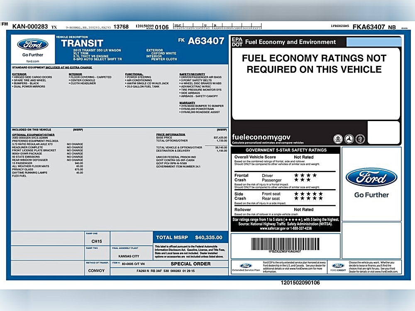Image resolution: width=415 pixels, height=311 pixels.
Task: Click the Front seat side crash stars
Action: point(309,194)
